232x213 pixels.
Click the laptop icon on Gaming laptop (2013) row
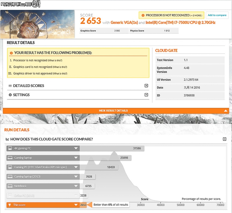(10, 177)
